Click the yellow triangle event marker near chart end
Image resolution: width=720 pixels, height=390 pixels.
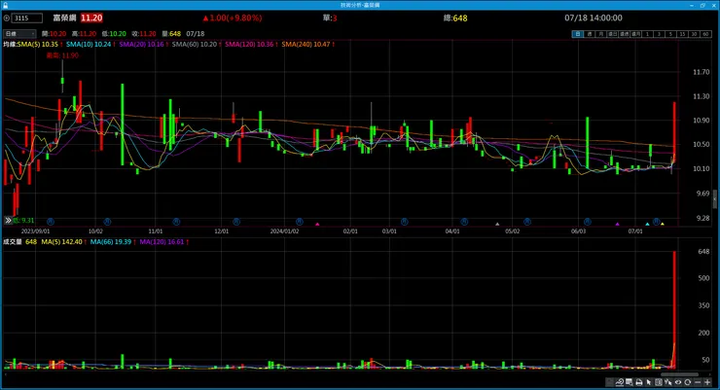click(x=663, y=224)
